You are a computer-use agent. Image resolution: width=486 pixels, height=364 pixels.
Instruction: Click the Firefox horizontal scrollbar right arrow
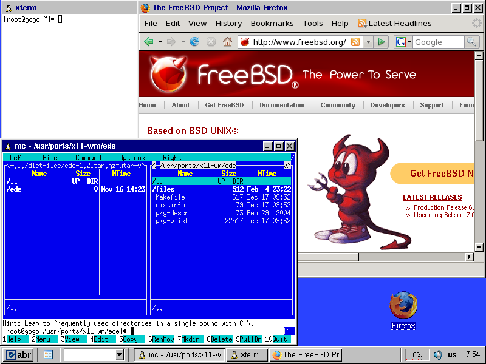click(470, 257)
